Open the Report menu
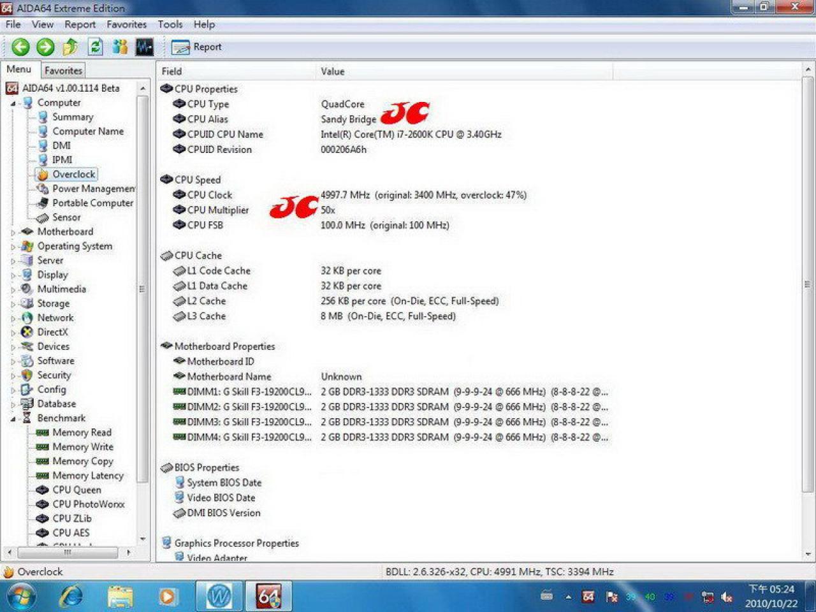 click(x=80, y=24)
